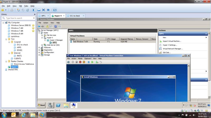
Task: Open Server Manager from guest taskbar
Action: 50,105
